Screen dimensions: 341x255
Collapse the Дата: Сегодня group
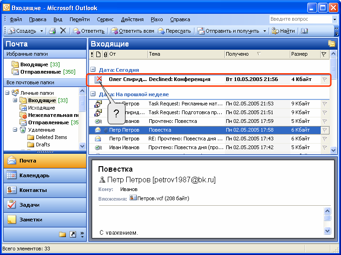[x=93, y=70]
